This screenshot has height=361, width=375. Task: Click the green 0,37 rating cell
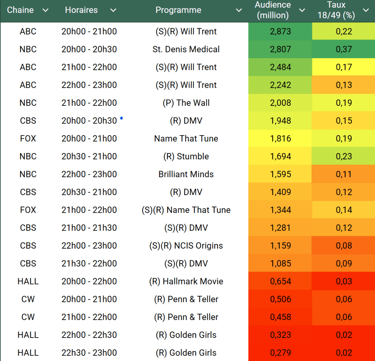[x=344, y=49]
